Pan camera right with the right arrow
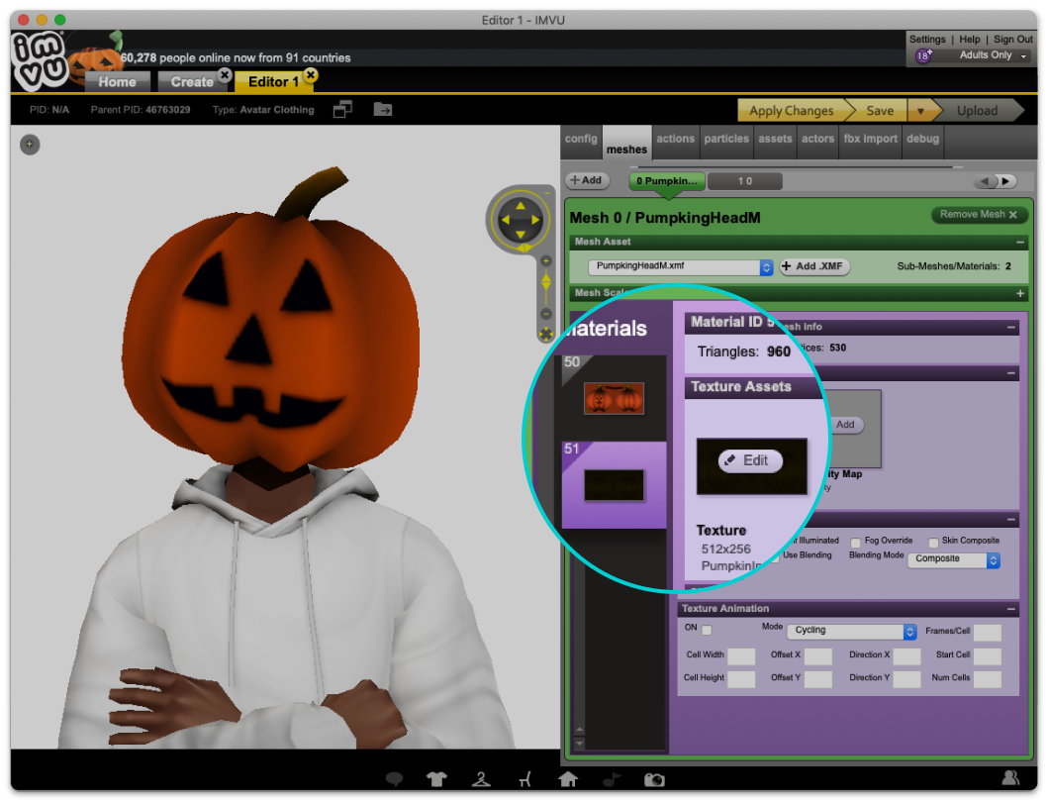This screenshot has height=802, width=1048. [x=535, y=220]
